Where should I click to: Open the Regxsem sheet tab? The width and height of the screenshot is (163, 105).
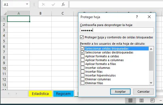(63, 93)
